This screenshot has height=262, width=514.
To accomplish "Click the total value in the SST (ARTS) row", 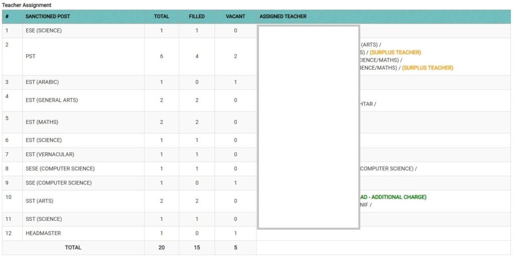I will (162, 201).
